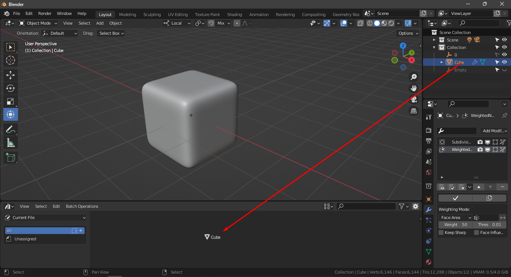This screenshot has height=277, width=511.
Task: Open the Drag Select Box dropdown
Action: 111,33
